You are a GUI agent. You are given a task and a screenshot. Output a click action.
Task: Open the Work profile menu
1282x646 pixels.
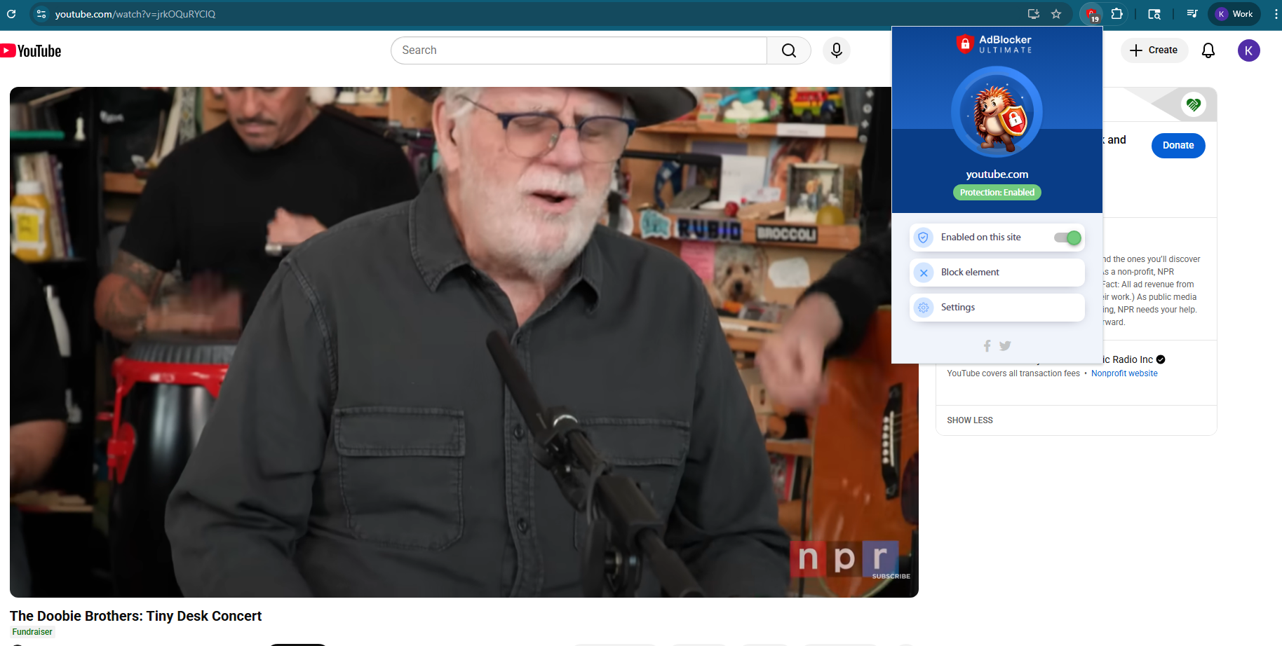1234,14
